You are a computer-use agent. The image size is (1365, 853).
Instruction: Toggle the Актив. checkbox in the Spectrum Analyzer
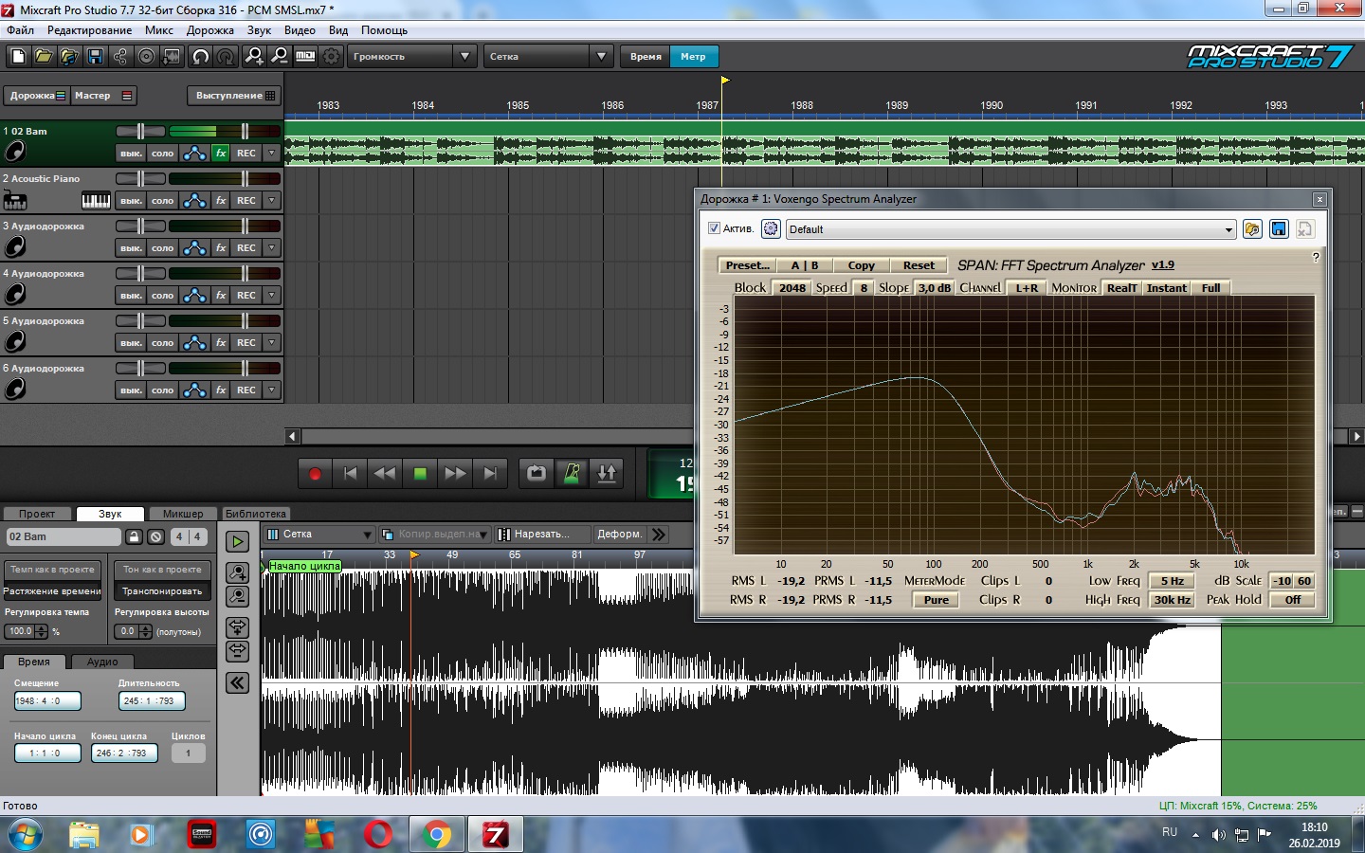714,228
